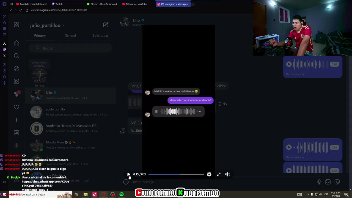This screenshot has width=352, height=198.
Task: Switch to the General inbox tab
Action: (x=70, y=35)
